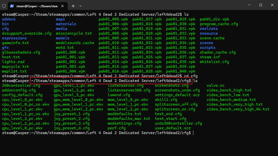
Task: Click pak01_dir.vpk file name
Action: tap(214, 19)
